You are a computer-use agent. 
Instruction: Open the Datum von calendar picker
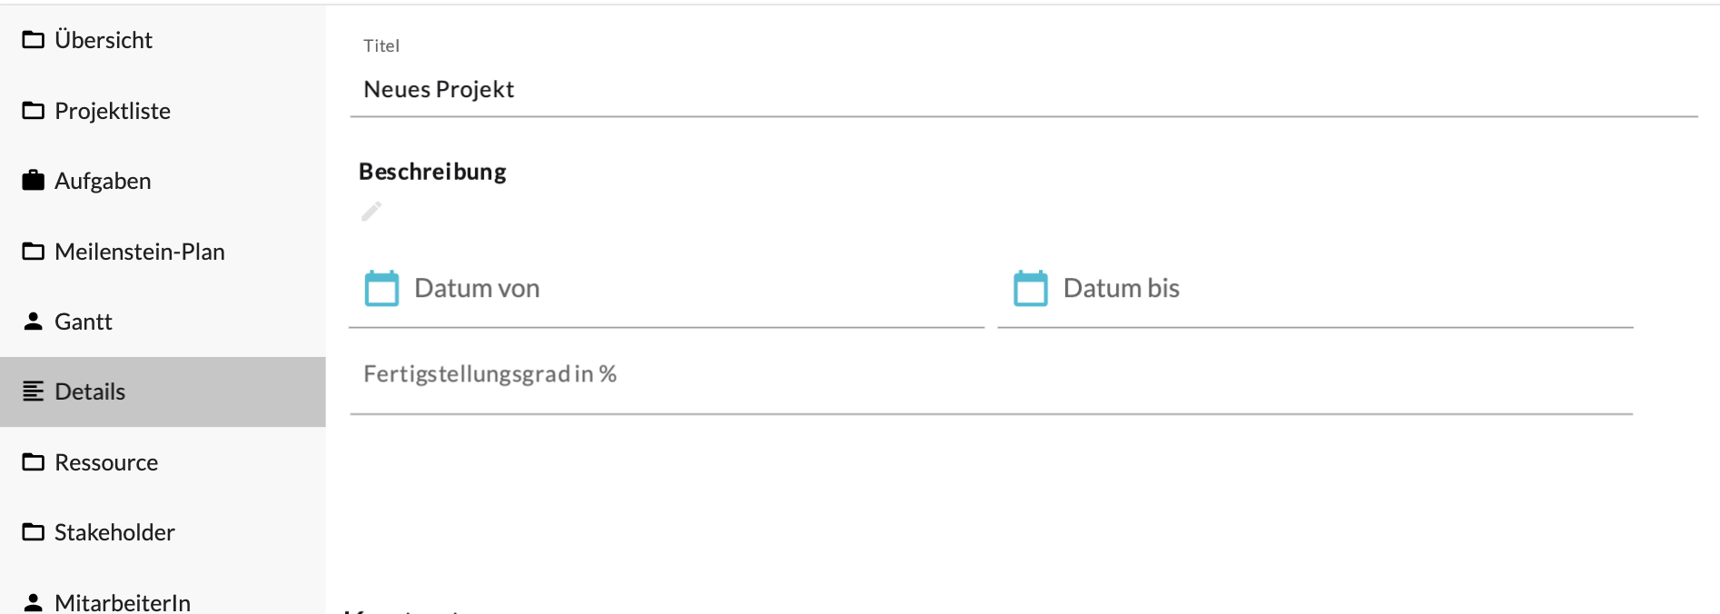point(381,289)
